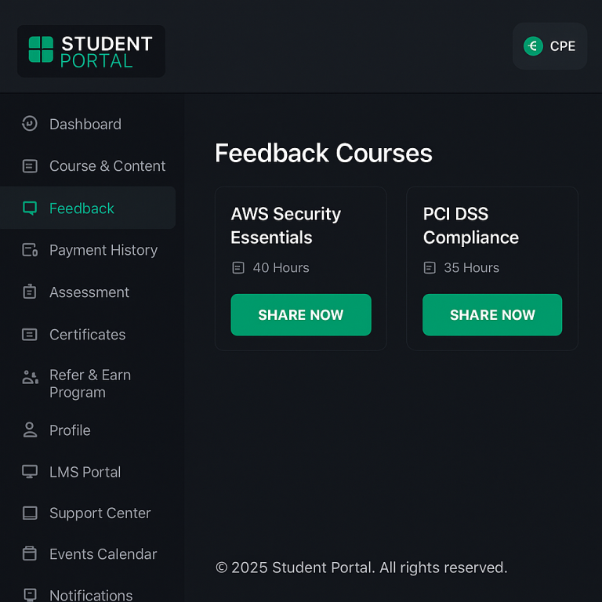602x602 pixels.
Task: Click the Profile person icon
Action: (30, 430)
